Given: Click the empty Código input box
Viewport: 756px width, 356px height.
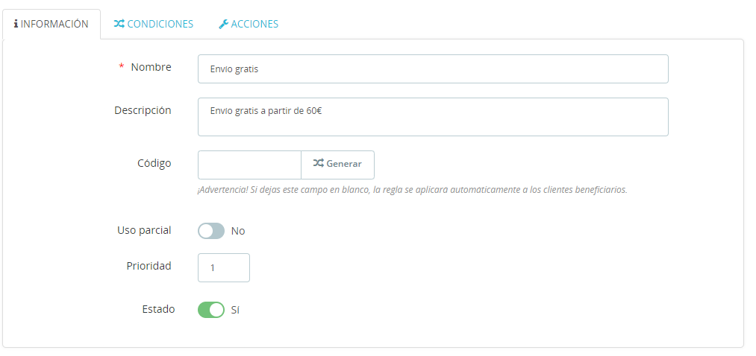Looking at the screenshot, I should coord(250,165).
